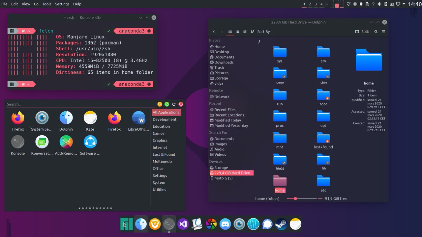Open volume control in system tray
Image resolution: width=422 pixels, height=237 pixels.
(x=379, y=4)
